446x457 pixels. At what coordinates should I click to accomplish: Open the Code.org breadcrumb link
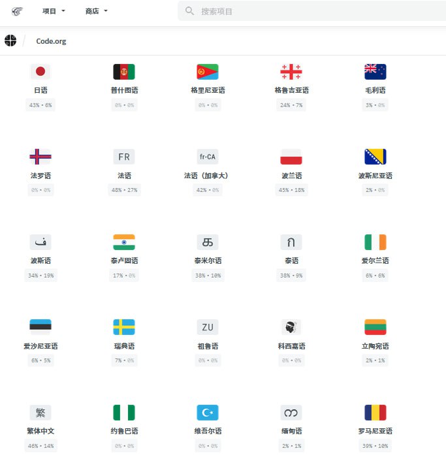(x=51, y=41)
